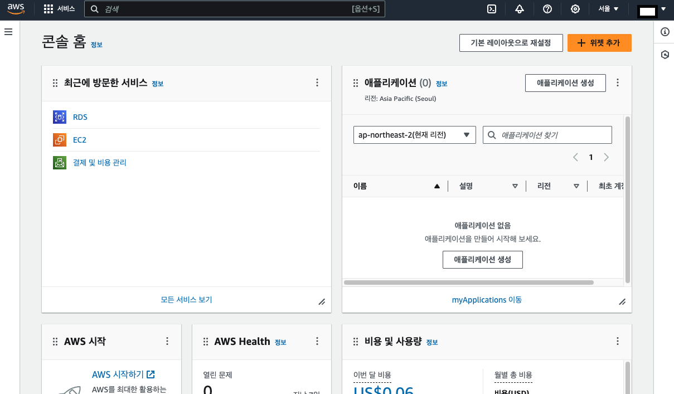Click the 열린 문제 label
The image size is (674, 394).
click(217, 375)
